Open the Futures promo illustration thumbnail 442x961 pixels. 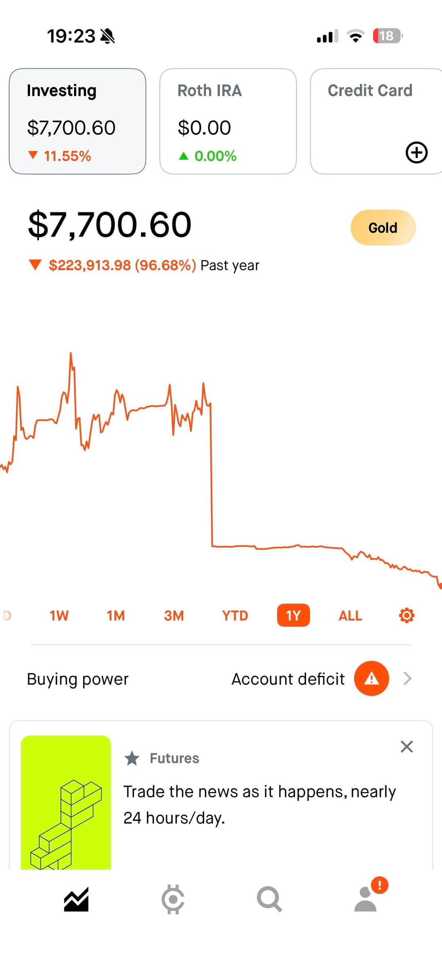(66, 802)
